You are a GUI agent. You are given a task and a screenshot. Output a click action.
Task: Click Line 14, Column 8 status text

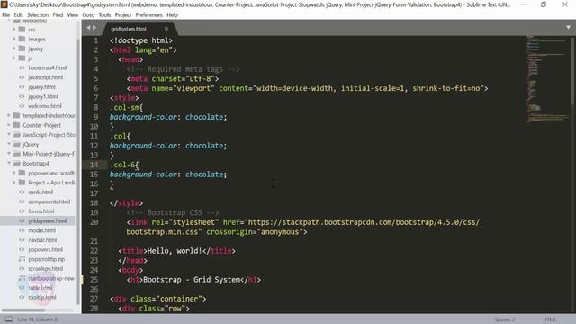point(38,319)
